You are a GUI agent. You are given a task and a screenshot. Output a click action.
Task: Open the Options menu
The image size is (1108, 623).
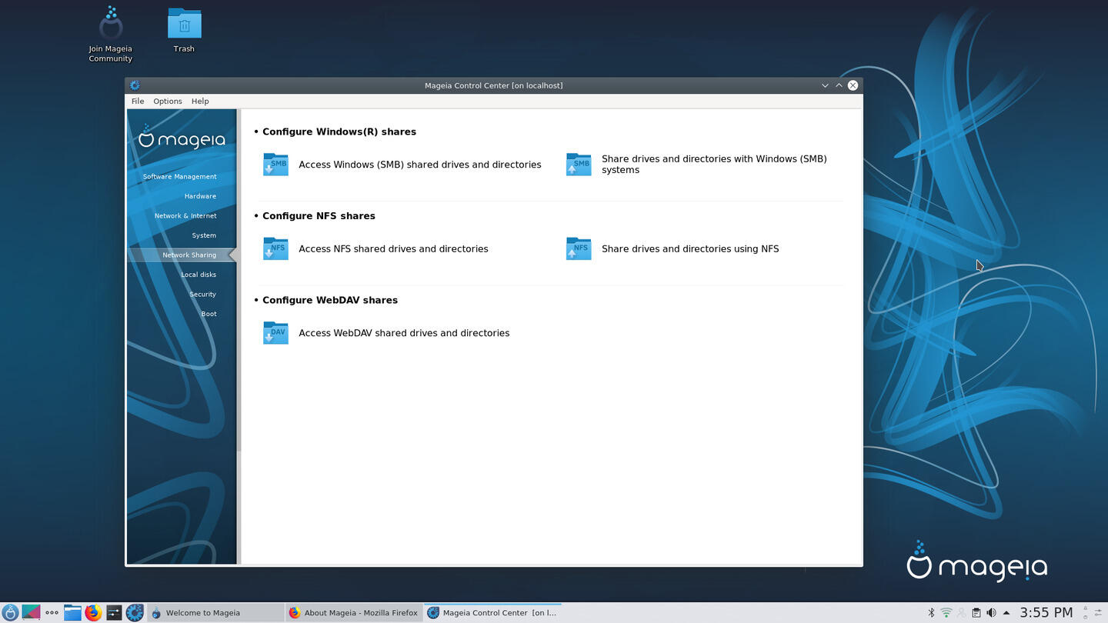coord(168,101)
